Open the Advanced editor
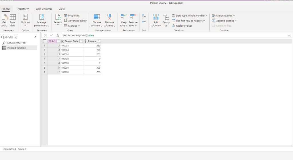Viewport: 293px width, 160px height. pos(75,21)
